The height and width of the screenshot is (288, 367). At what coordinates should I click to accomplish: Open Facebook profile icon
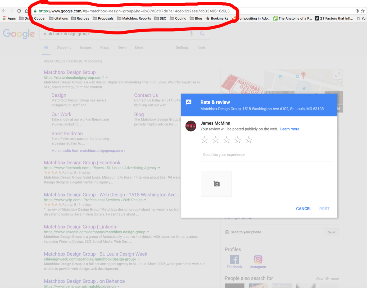(x=234, y=259)
